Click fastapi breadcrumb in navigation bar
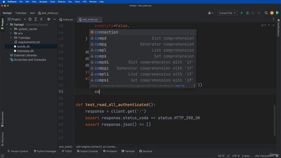This screenshot has height=158, width=281. 7,13
